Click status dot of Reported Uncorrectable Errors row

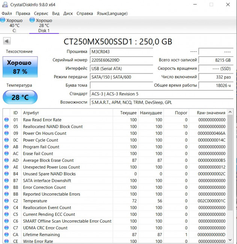[6, 194]
